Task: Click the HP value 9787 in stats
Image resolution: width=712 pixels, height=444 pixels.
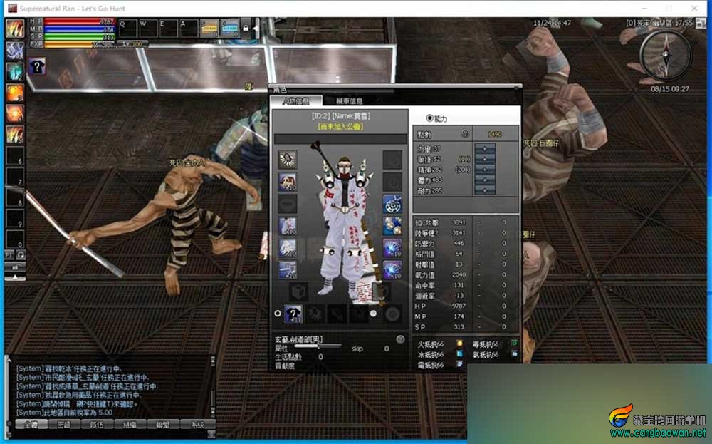Action: pyautogui.click(x=459, y=306)
